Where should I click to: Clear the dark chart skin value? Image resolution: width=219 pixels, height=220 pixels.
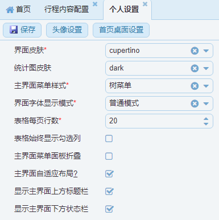click(195, 68)
